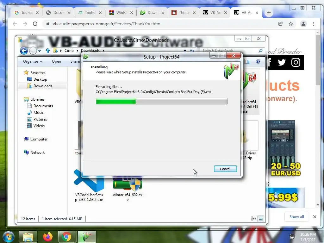Click the Cirno breadcrumb in the address bar
Image resolution: width=324 pixels, height=243 pixels.
(69, 51)
